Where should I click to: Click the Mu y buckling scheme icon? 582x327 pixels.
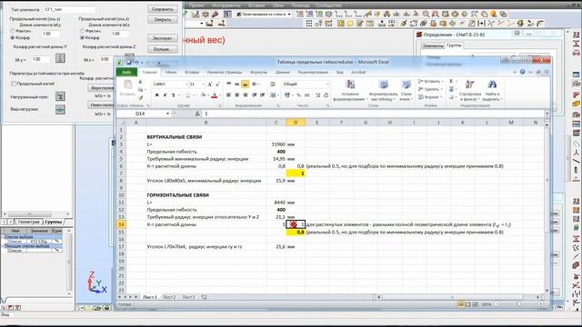tap(60, 58)
